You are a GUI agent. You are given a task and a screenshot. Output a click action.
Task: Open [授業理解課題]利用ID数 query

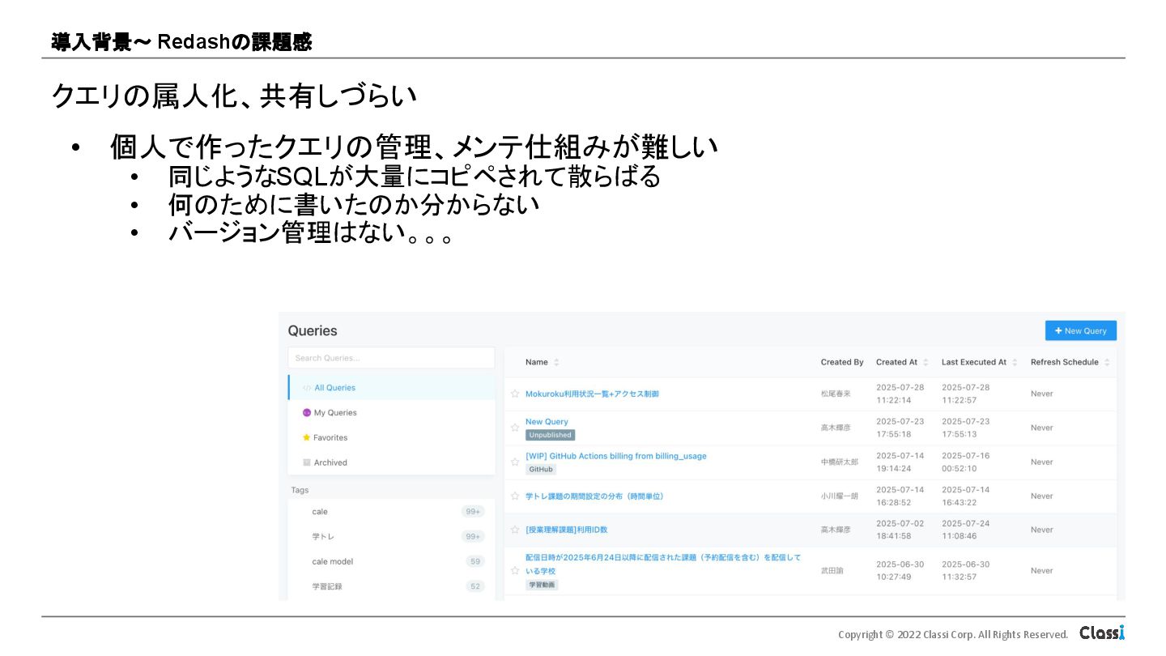tap(566, 530)
